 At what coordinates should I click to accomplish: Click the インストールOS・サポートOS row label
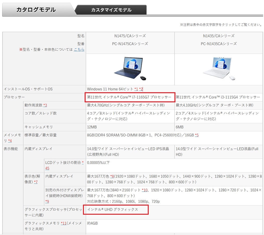(x=28, y=89)
